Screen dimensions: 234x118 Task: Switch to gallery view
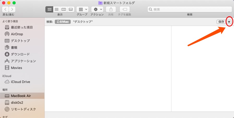71,9
